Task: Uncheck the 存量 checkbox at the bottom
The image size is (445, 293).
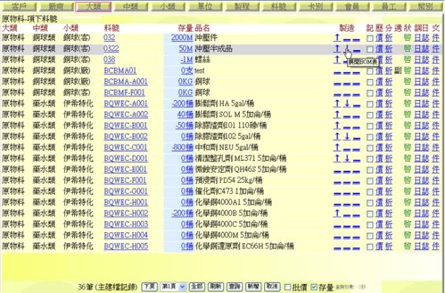Action: 314,287
